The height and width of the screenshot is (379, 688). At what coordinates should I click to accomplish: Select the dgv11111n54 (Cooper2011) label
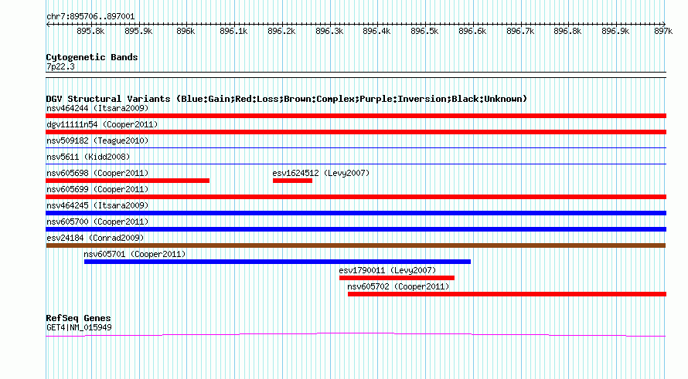(102, 124)
